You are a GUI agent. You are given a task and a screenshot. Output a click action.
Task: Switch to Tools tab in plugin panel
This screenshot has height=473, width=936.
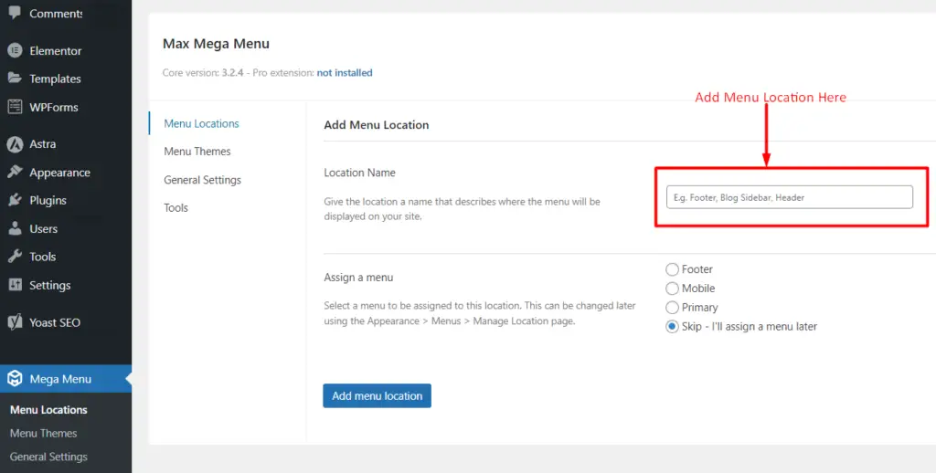[x=176, y=207]
